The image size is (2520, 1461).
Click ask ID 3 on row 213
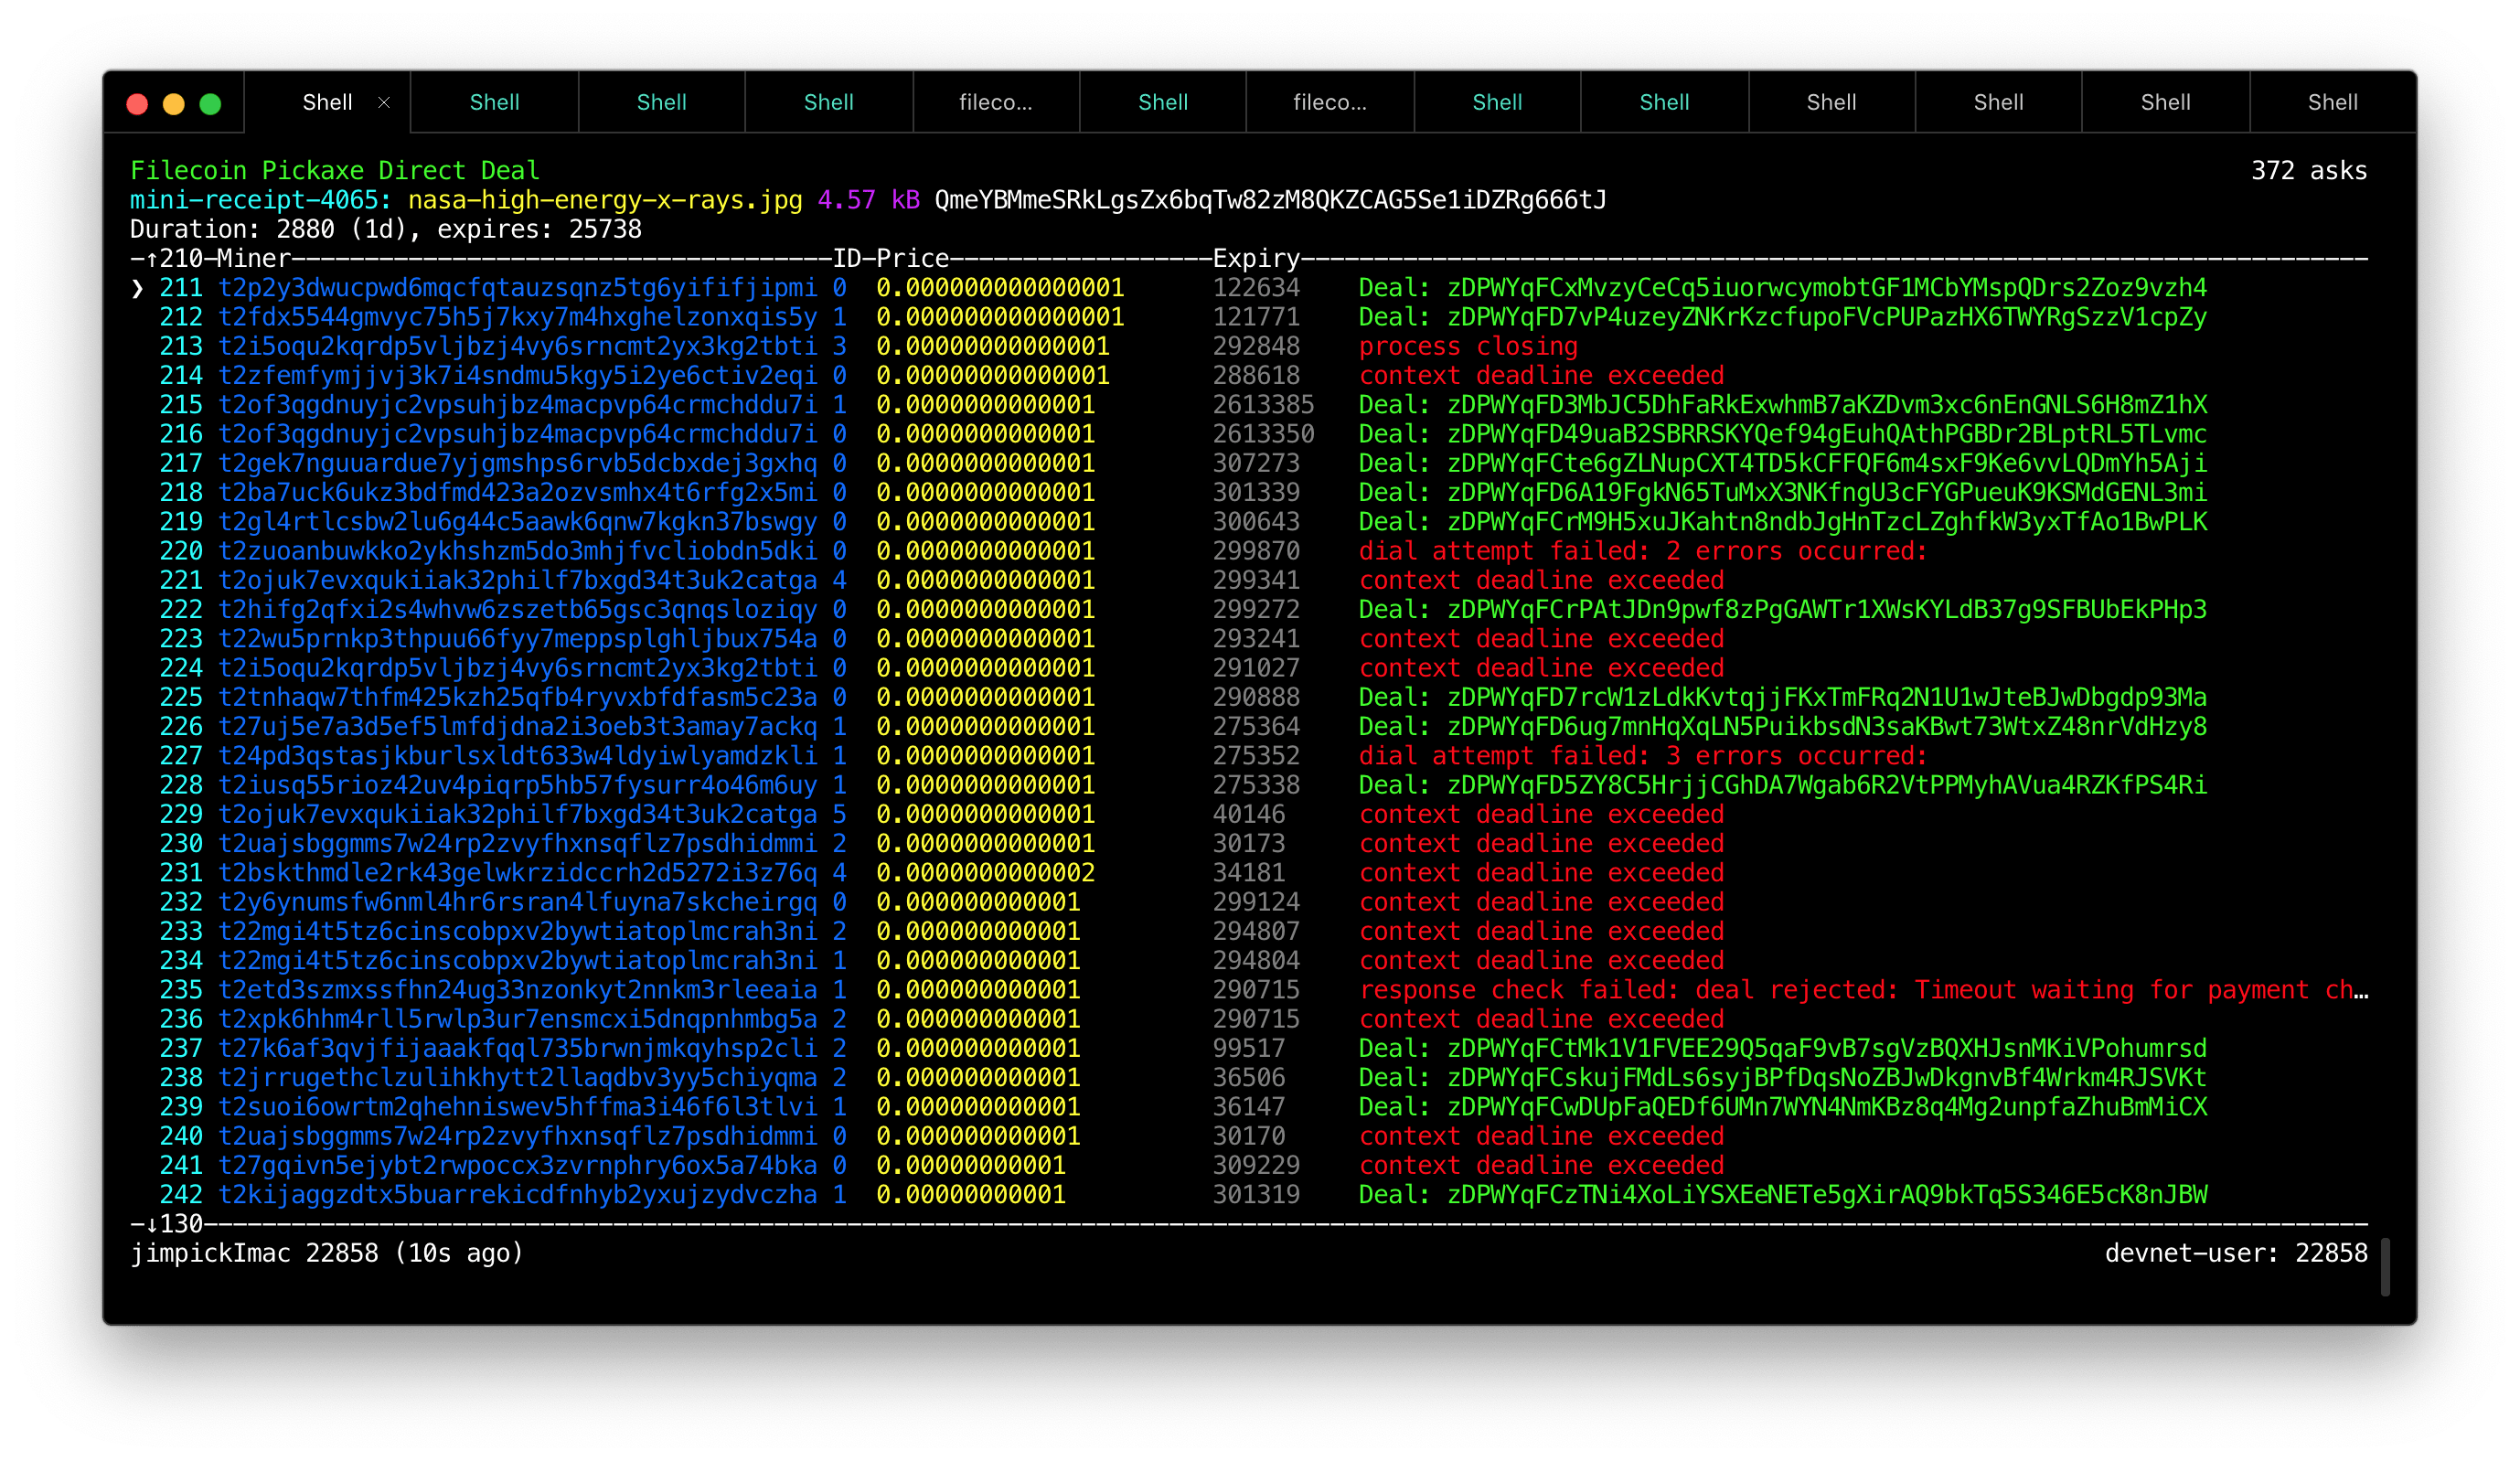click(x=840, y=346)
